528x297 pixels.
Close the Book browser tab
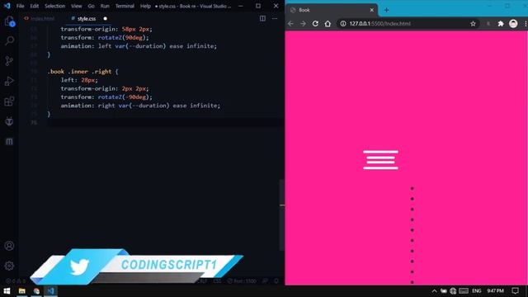click(372, 10)
